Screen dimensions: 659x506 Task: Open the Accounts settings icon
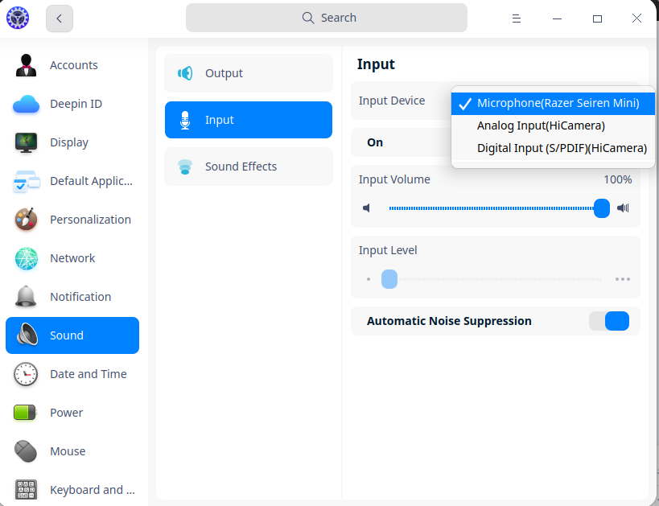pos(26,65)
